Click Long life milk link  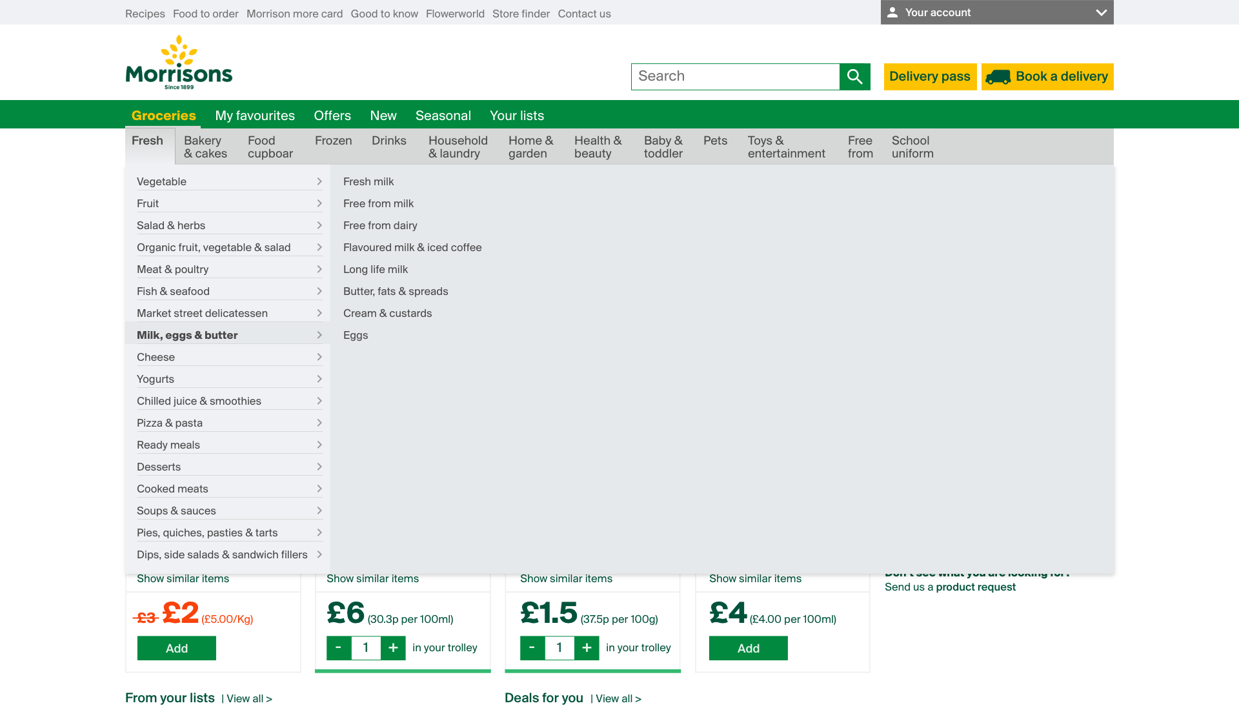click(376, 269)
